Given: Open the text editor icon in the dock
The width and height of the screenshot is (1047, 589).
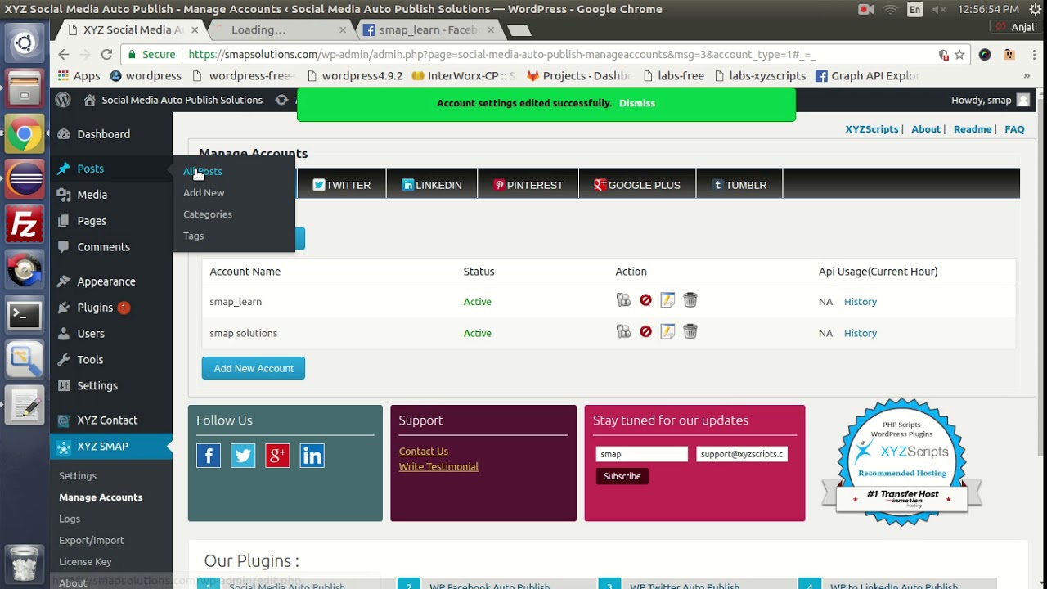Looking at the screenshot, I should pos(25,405).
